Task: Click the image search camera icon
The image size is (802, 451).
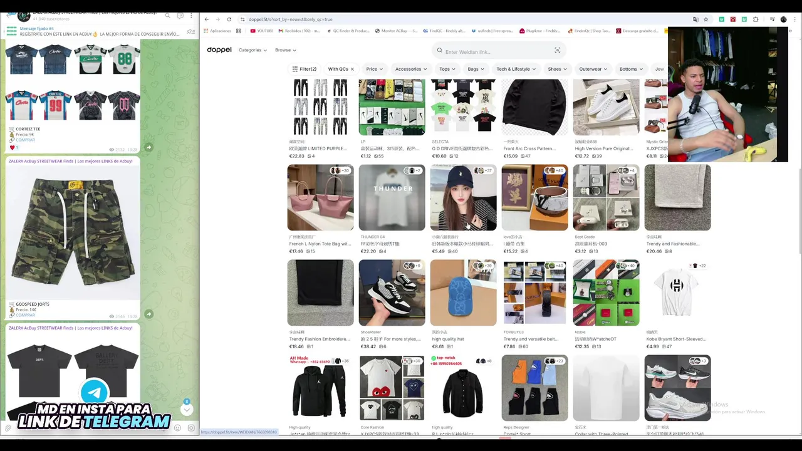Action: (557, 51)
